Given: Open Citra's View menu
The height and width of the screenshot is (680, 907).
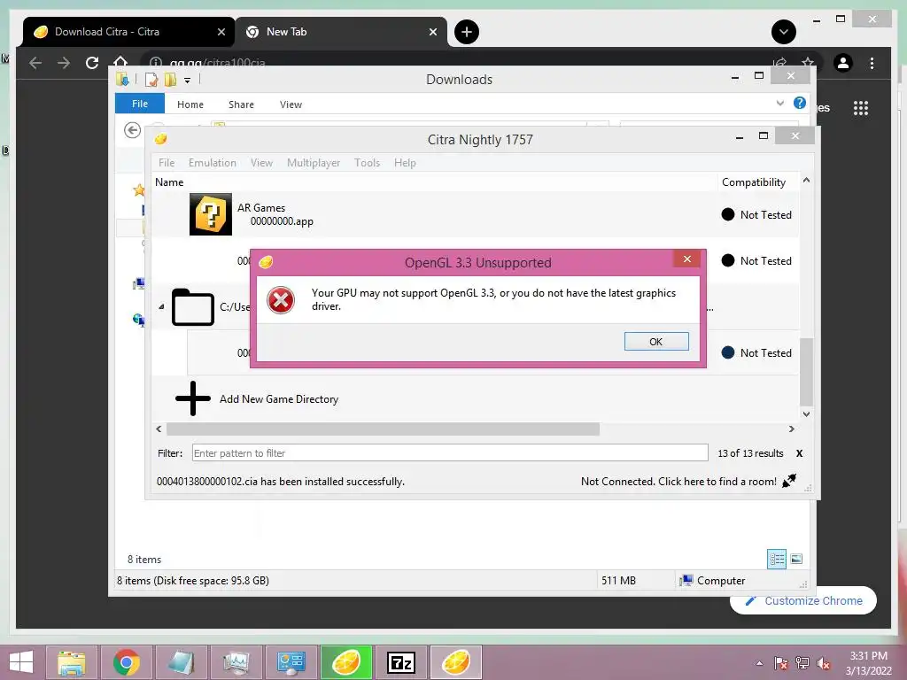Looking at the screenshot, I should point(261,163).
